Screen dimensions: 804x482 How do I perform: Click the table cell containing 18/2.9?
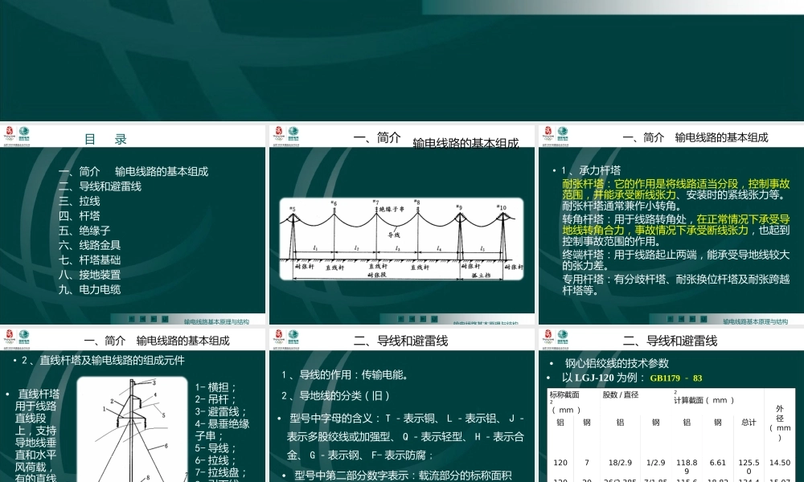click(x=620, y=462)
